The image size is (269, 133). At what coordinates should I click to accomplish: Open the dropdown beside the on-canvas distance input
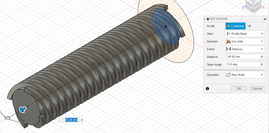[82, 120]
